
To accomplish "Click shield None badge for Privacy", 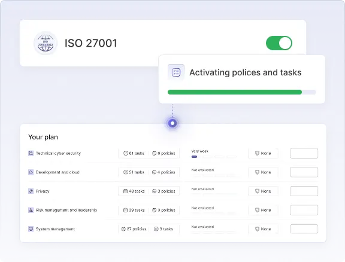I will [x=263, y=191].
